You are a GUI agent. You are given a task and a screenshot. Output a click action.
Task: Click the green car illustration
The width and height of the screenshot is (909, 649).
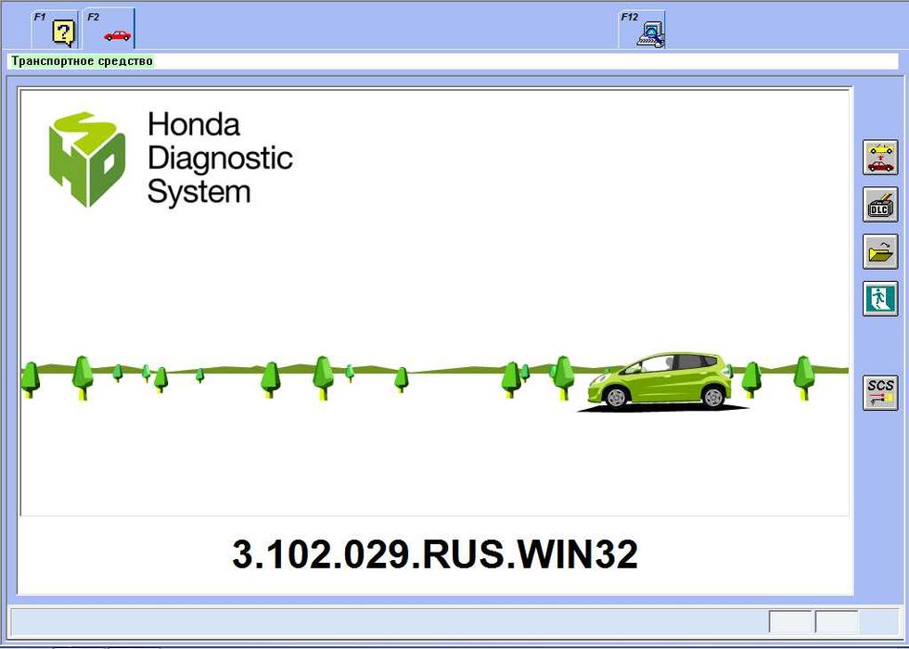pyautogui.click(x=661, y=381)
